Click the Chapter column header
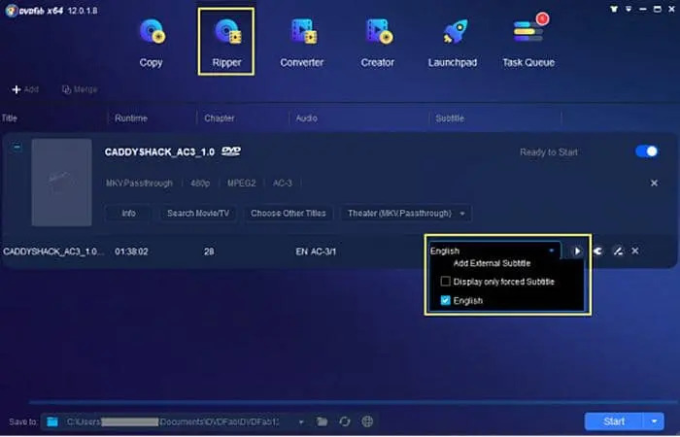 pos(219,118)
